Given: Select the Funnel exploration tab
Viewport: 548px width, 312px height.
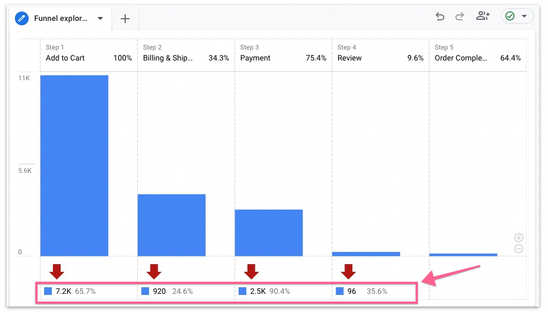Looking at the screenshot, I should (x=61, y=18).
